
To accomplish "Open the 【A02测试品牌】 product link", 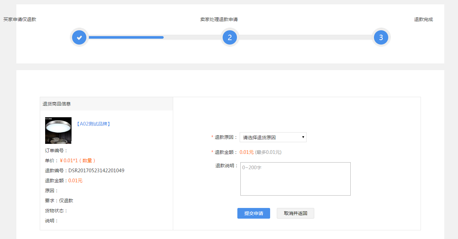I will (93, 124).
